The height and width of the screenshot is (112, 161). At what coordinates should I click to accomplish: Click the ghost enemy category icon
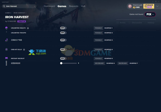[7, 49]
